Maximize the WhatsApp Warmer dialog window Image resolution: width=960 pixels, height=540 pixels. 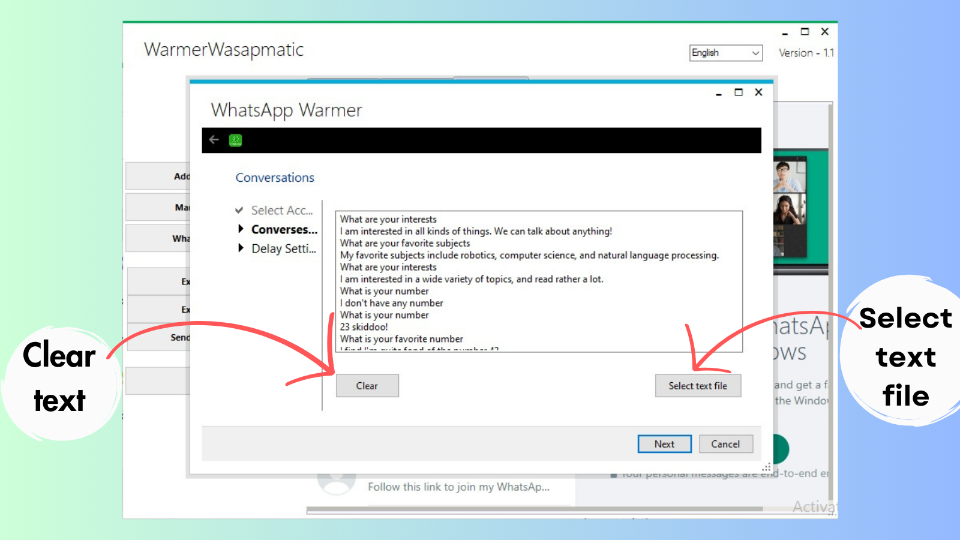[x=739, y=92]
